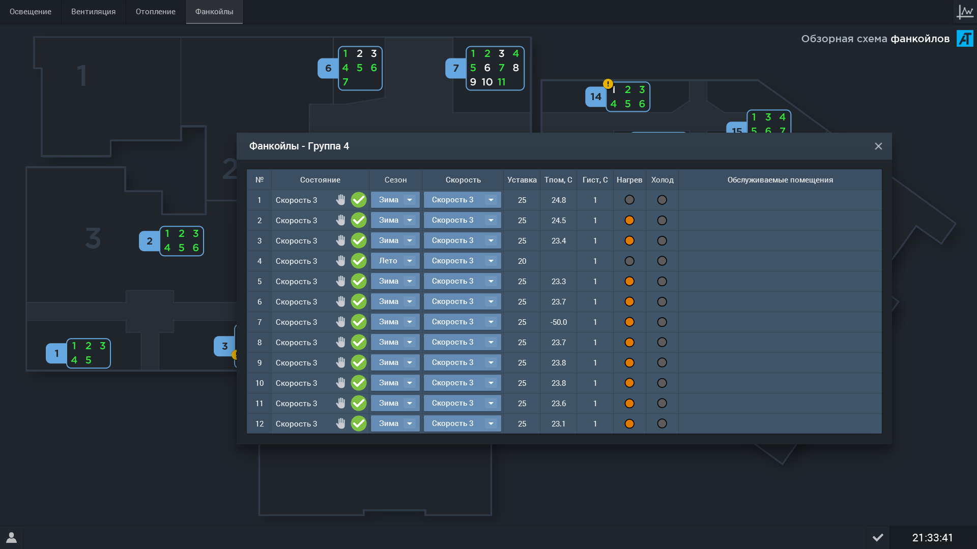Select the Фанкойлы tab
The image size is (977, 549).
click(x=214, y=12)
